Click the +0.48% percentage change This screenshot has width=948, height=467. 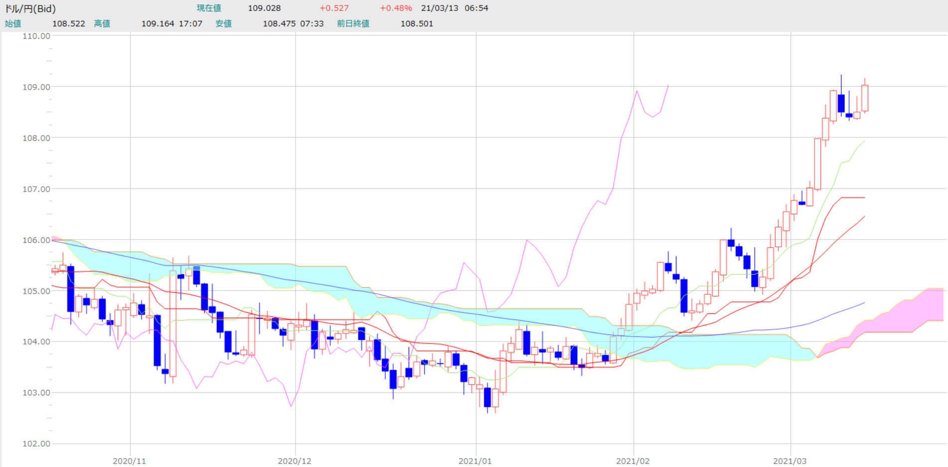click(396, 8)
